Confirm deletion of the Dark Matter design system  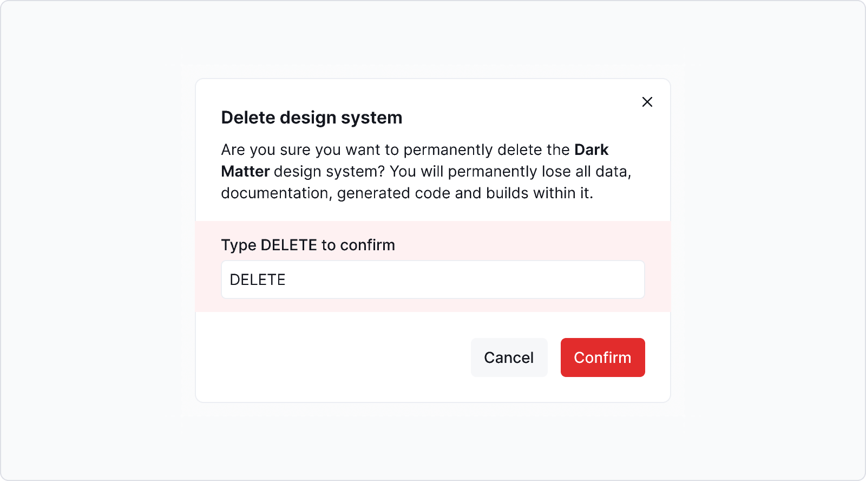pos(602,357)
